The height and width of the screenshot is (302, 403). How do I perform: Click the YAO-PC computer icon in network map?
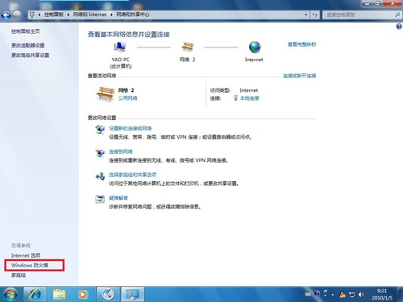pos(120,48)
